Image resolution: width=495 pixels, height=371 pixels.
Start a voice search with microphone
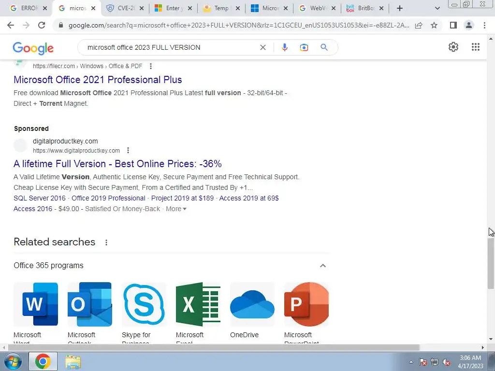[284, 47]
